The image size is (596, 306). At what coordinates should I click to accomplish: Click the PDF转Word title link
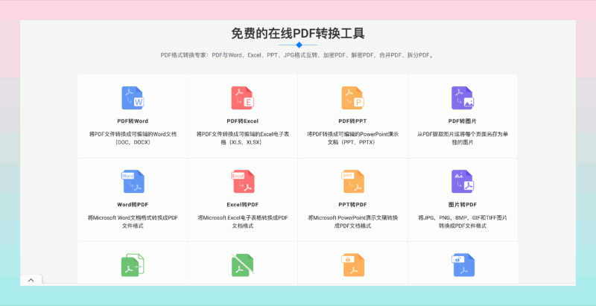pyautogui.click(x=133, y=121)
